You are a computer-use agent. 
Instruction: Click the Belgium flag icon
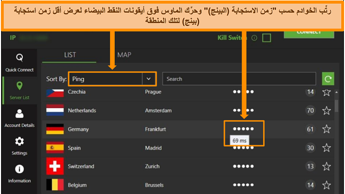point(55,185)
